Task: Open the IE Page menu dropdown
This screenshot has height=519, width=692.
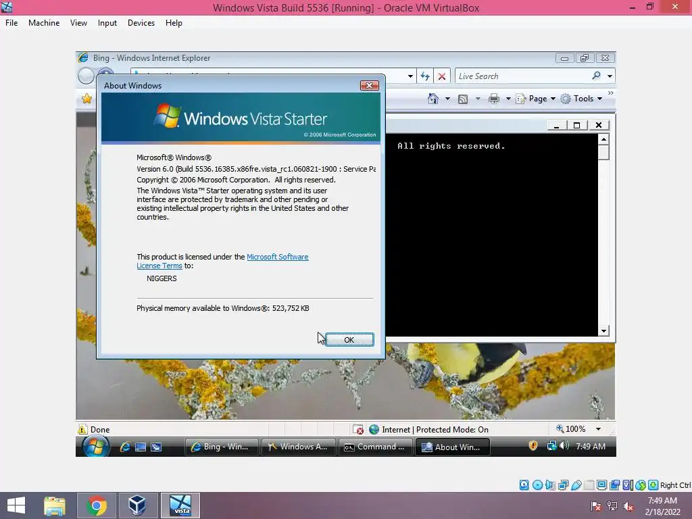Action: pyautogui.click(x=535, y=99)
